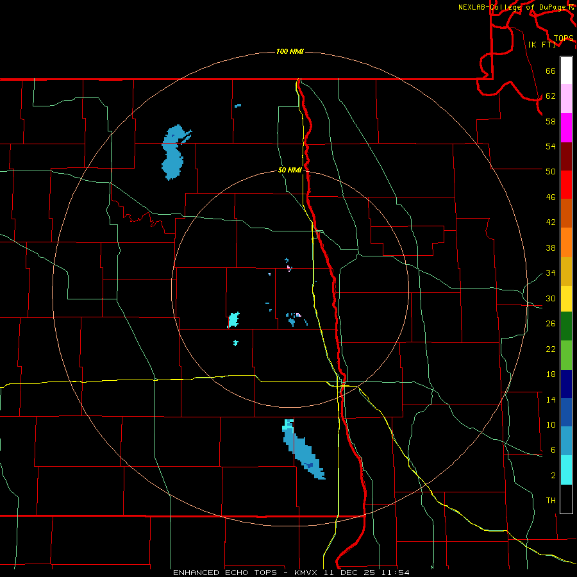Click the tiny blue echo near the top border

pyautogui.click(x=238, y=106)
